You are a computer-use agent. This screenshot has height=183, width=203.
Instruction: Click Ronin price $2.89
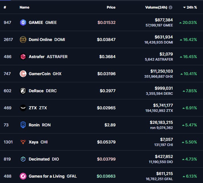pos(110,125)
